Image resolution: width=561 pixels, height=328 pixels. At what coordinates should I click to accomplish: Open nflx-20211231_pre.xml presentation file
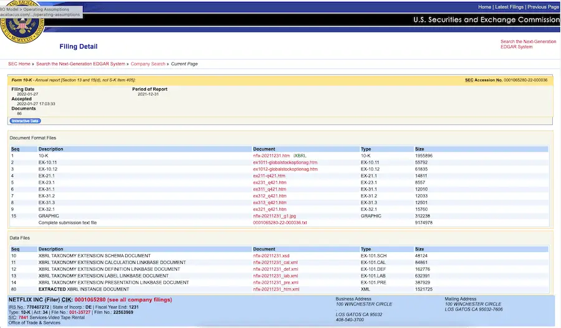[x=276, y=283]
